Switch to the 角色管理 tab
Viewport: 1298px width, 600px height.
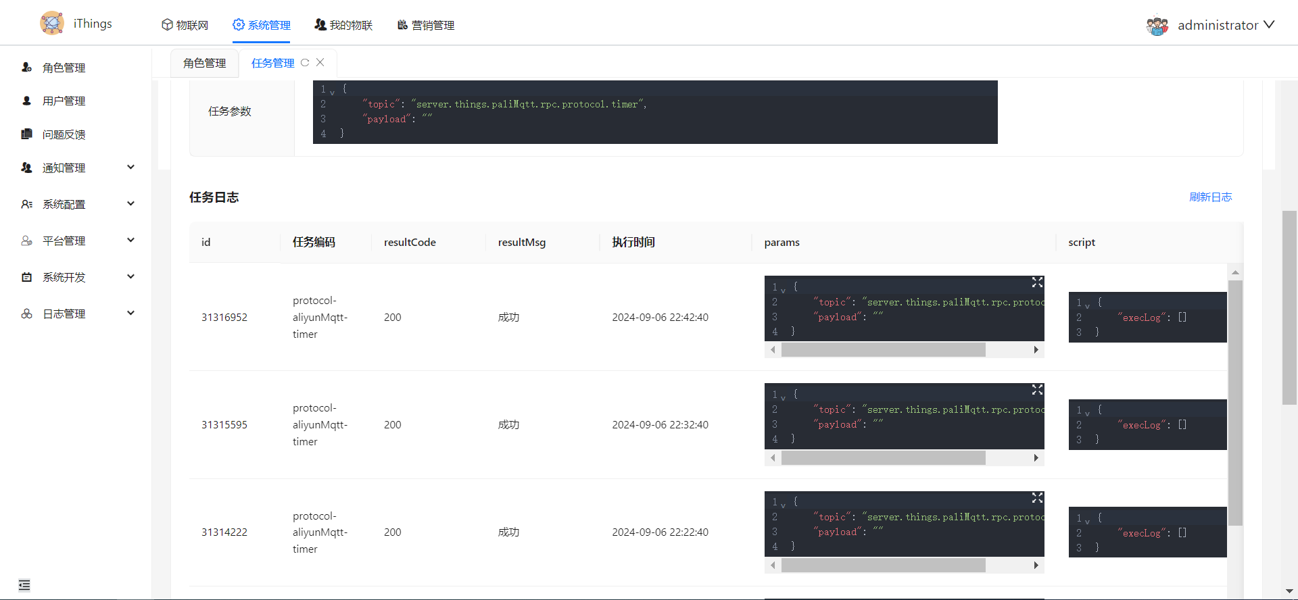[x=204, y=63]
